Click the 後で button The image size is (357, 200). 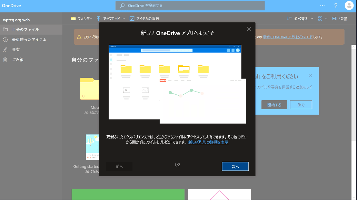(301, 105)
